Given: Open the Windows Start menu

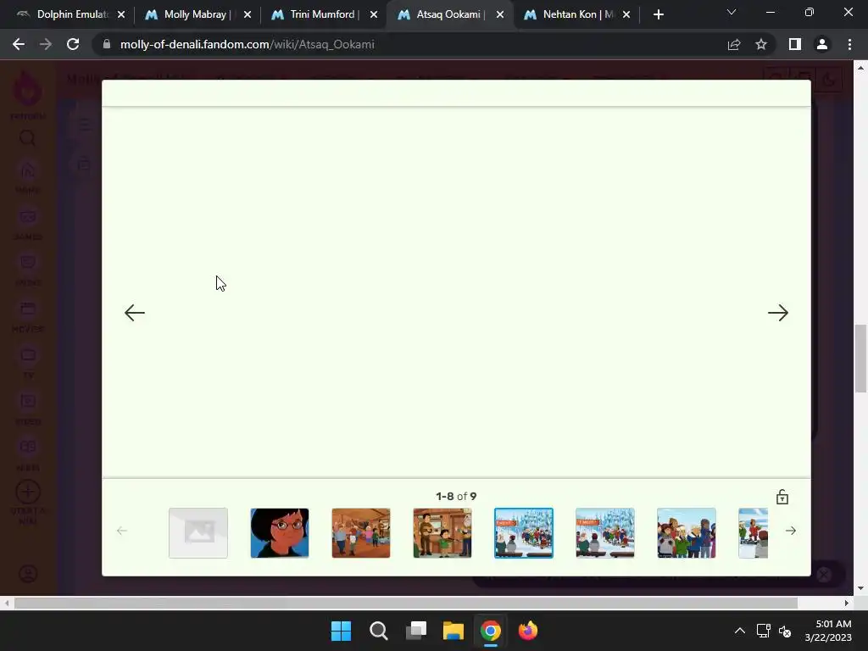Looking at the screenshot, I should pyautogui.click(x=341, y=631).
